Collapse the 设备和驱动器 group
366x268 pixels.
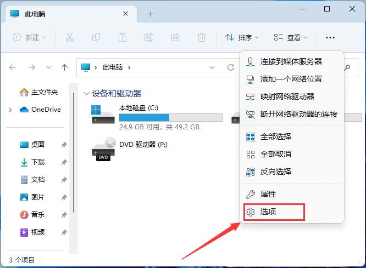[x=86, y=94]
